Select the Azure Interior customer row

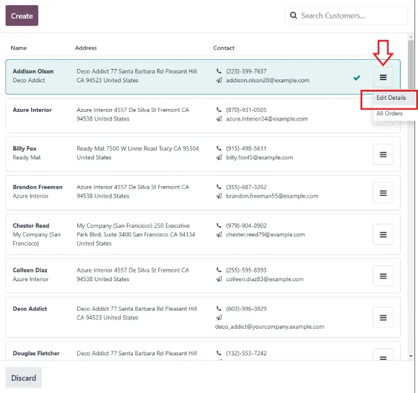pyautogui.click(x=145, y=115)
